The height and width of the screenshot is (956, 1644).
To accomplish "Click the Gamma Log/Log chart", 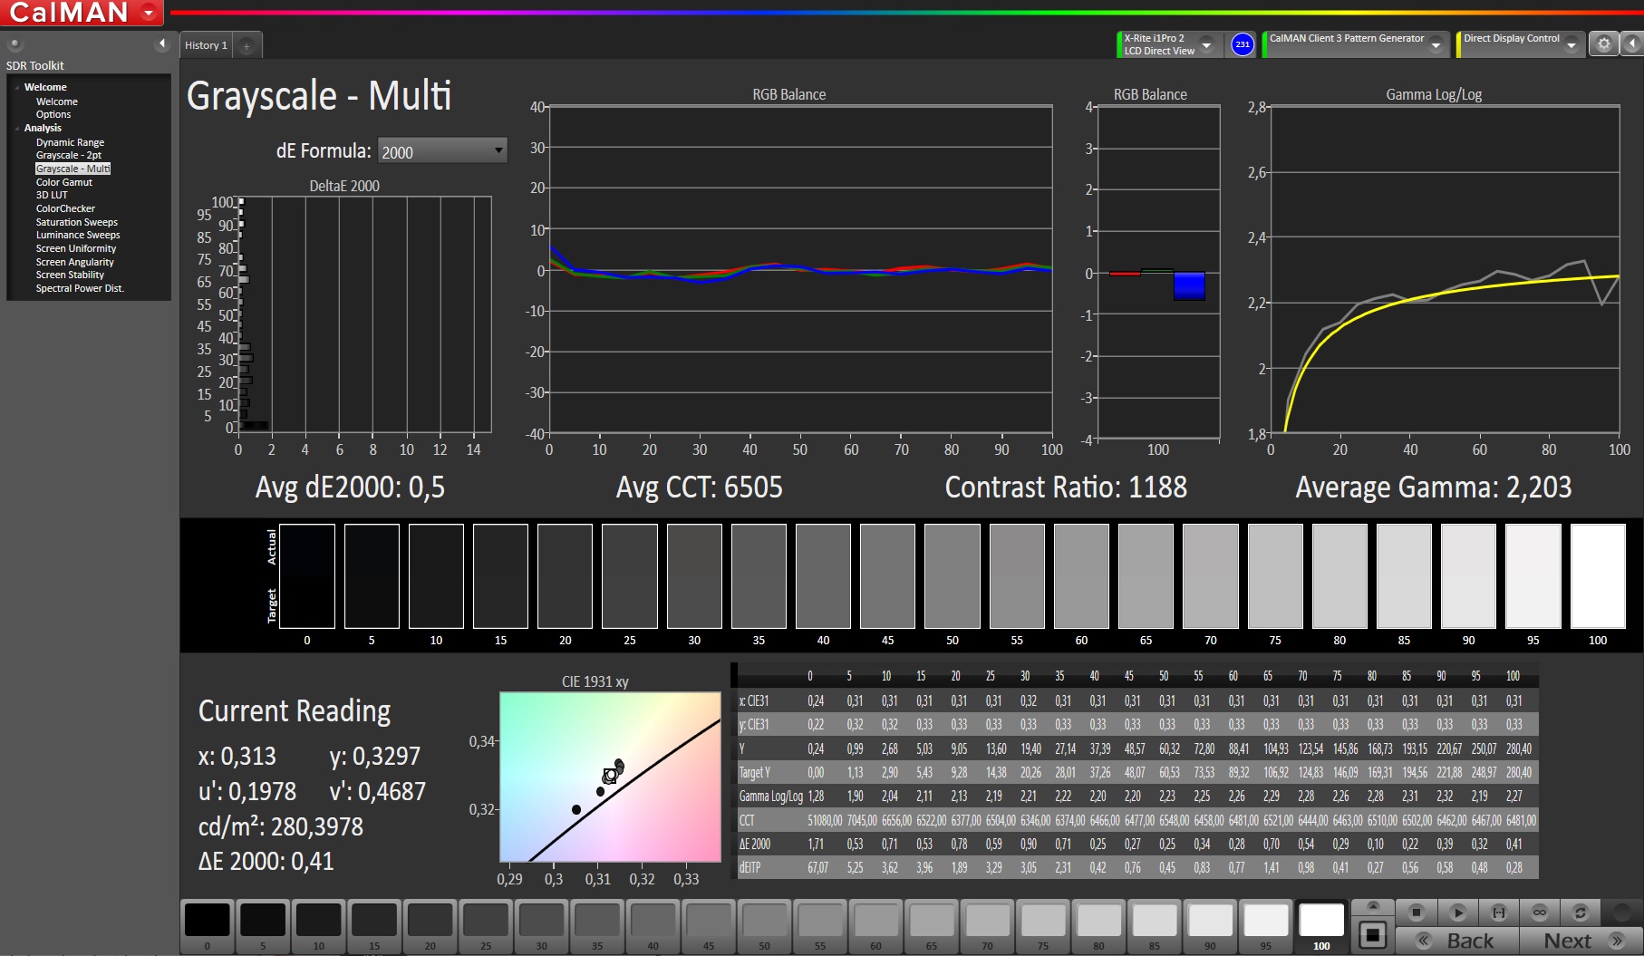I will point(1445,269).
